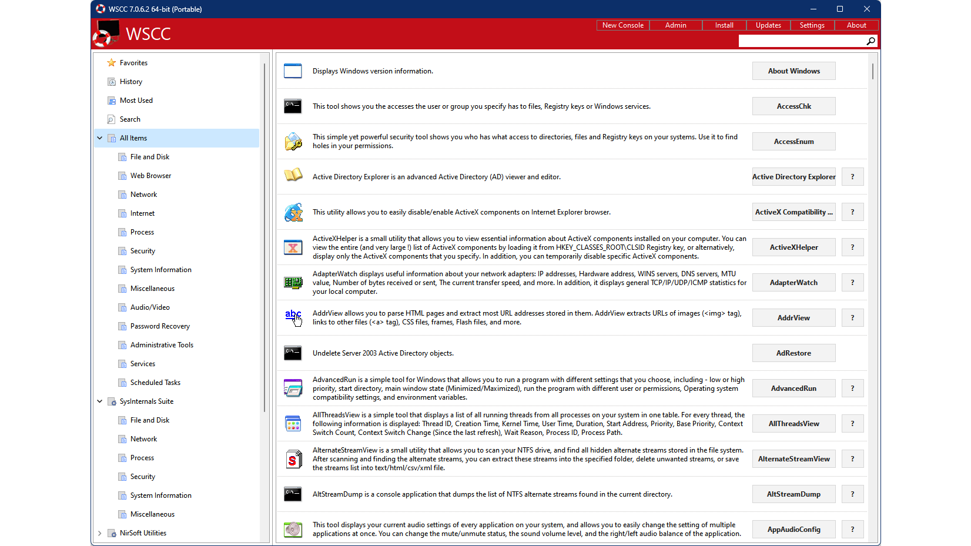Click the WSCC lifebuoy logo
971x546 pixels.
pos(107,34)
